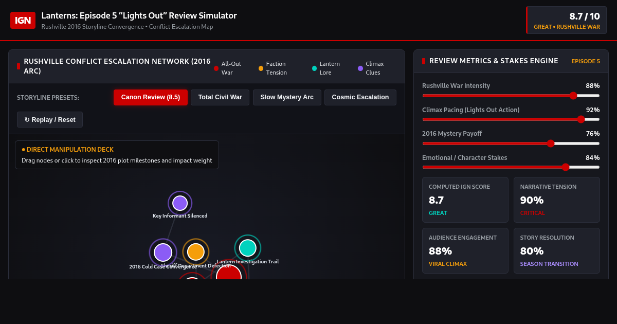The image size is (617, 324).
Task: Click the "SEASON TRANSITION" status text
Action: click(549, 264)
